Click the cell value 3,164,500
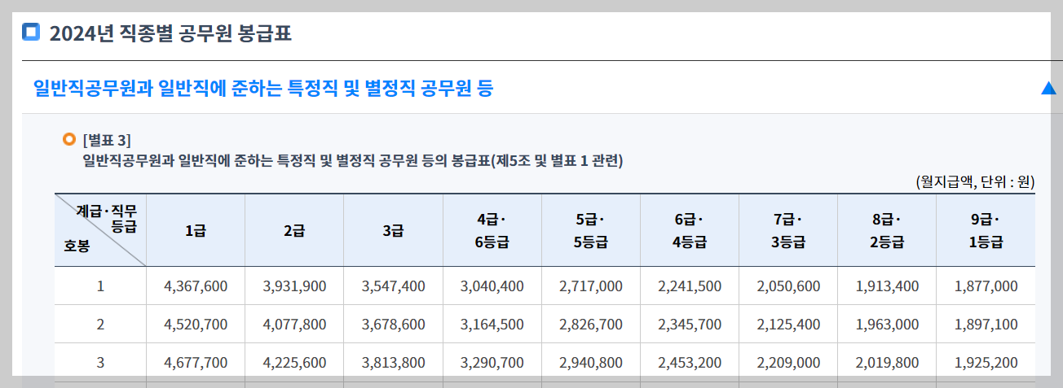This screenshot has width=1063, height=388. [492, 325]
